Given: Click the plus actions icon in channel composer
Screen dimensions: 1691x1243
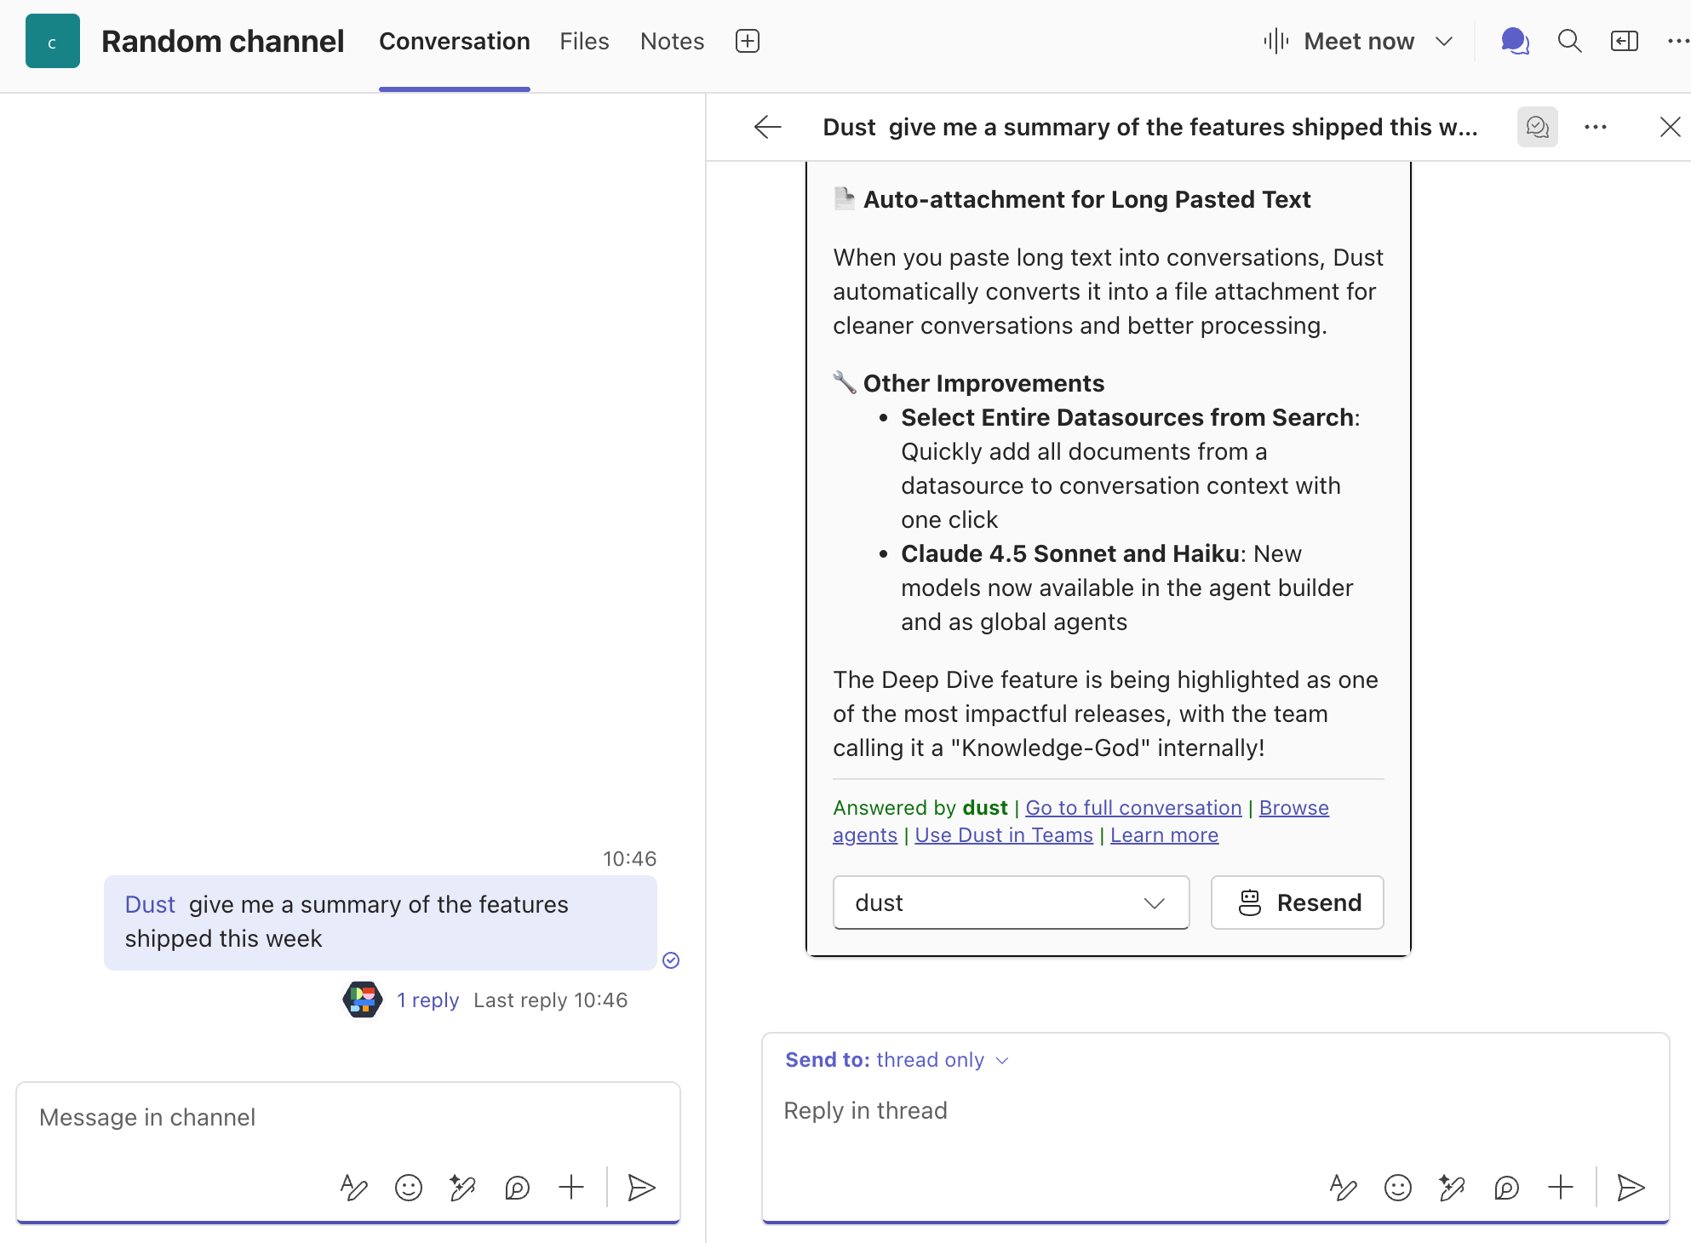Looking at the screenshot, I should tap(571, 1187).
